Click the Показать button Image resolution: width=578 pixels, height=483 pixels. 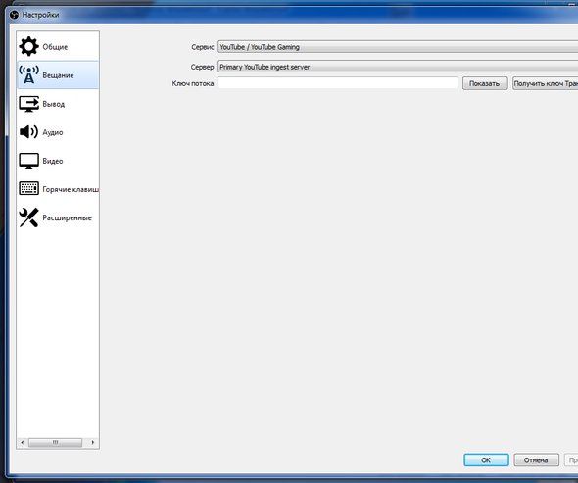[x=485, y=83]
